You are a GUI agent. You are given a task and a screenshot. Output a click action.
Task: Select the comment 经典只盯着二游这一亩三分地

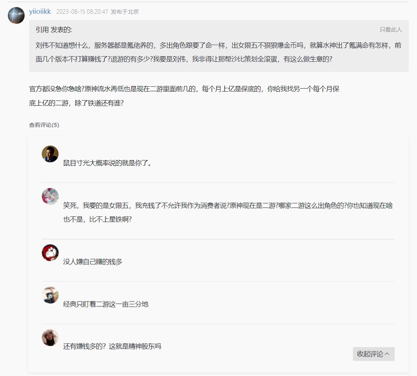[x=106, y=304]
